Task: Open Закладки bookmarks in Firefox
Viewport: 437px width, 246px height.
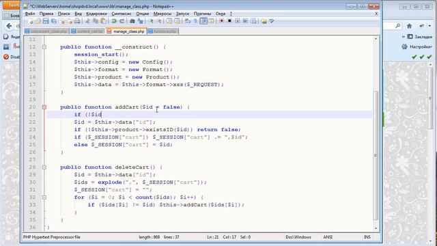Action: [419, 36]
